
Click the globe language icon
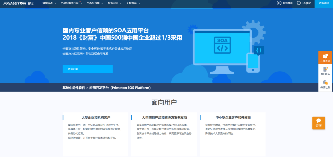(299, 3)
